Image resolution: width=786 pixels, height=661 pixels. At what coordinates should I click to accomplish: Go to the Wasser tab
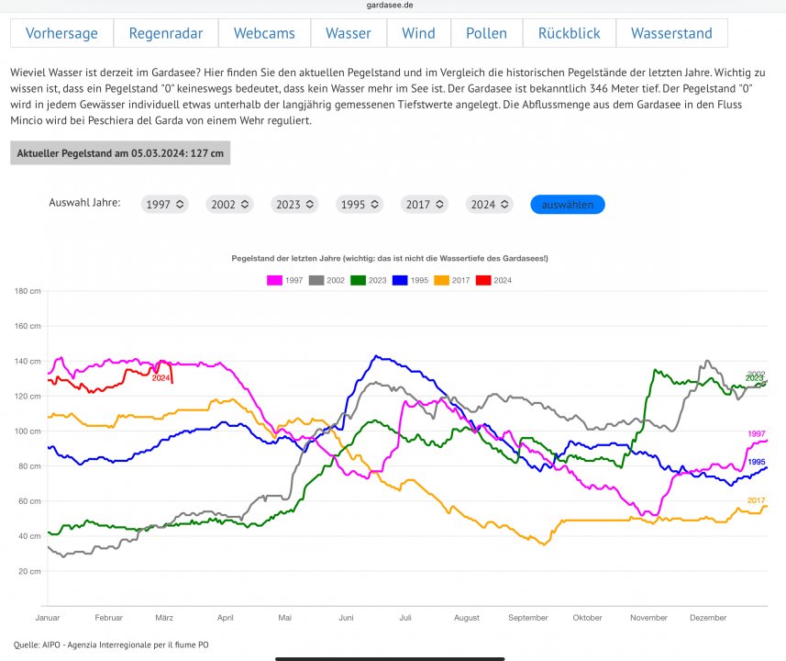(349, 33)
